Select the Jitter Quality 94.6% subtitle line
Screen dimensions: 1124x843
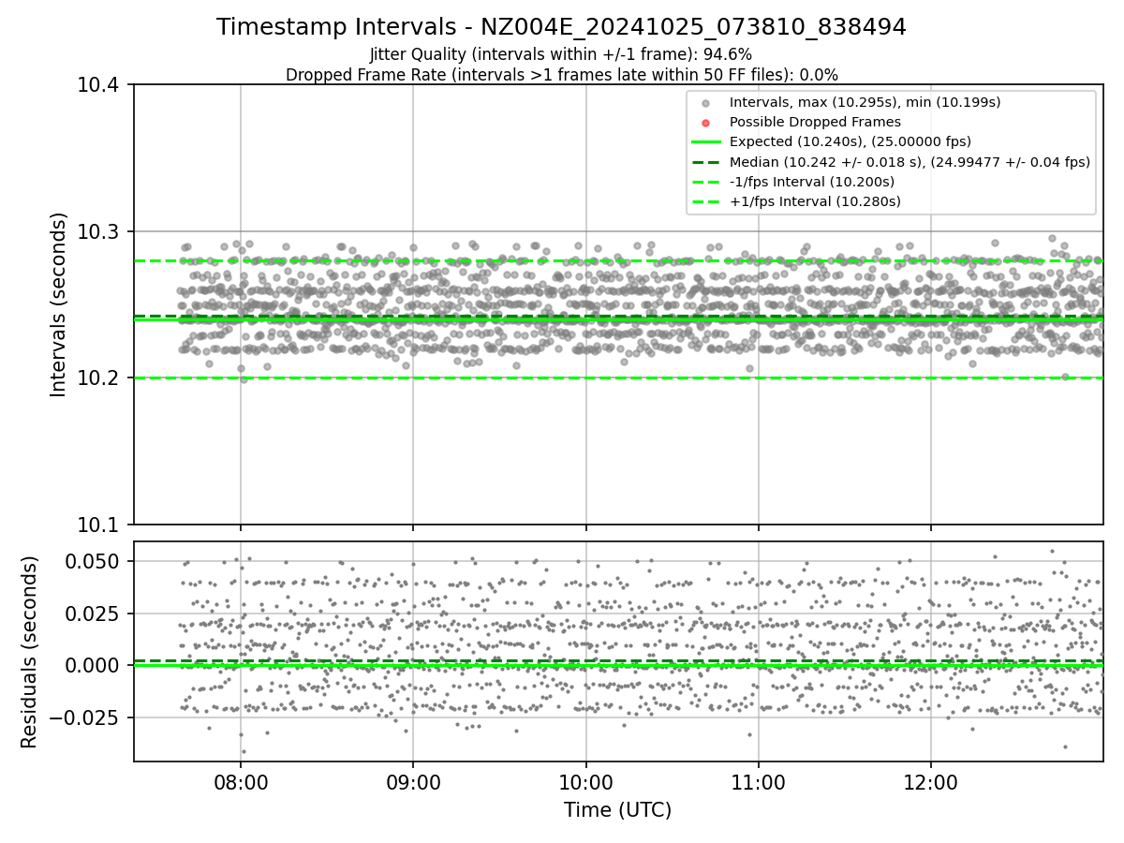tap(561, 55)
